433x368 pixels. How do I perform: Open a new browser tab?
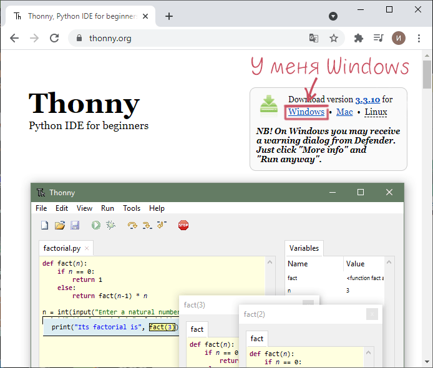[x=169, y=16]
